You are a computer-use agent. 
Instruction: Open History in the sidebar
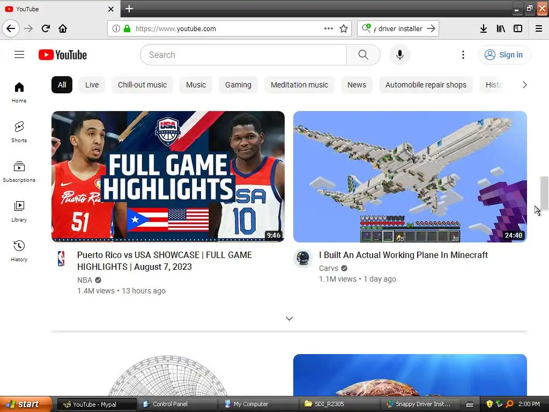click(19, 251)
